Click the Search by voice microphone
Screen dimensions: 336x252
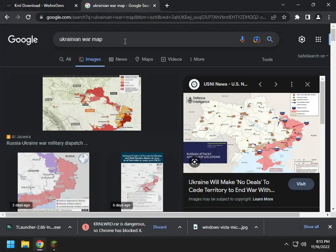(x=242, y=39)
